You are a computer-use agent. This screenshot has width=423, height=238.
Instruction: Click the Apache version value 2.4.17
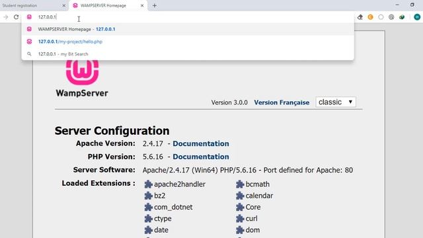[153, 144]
